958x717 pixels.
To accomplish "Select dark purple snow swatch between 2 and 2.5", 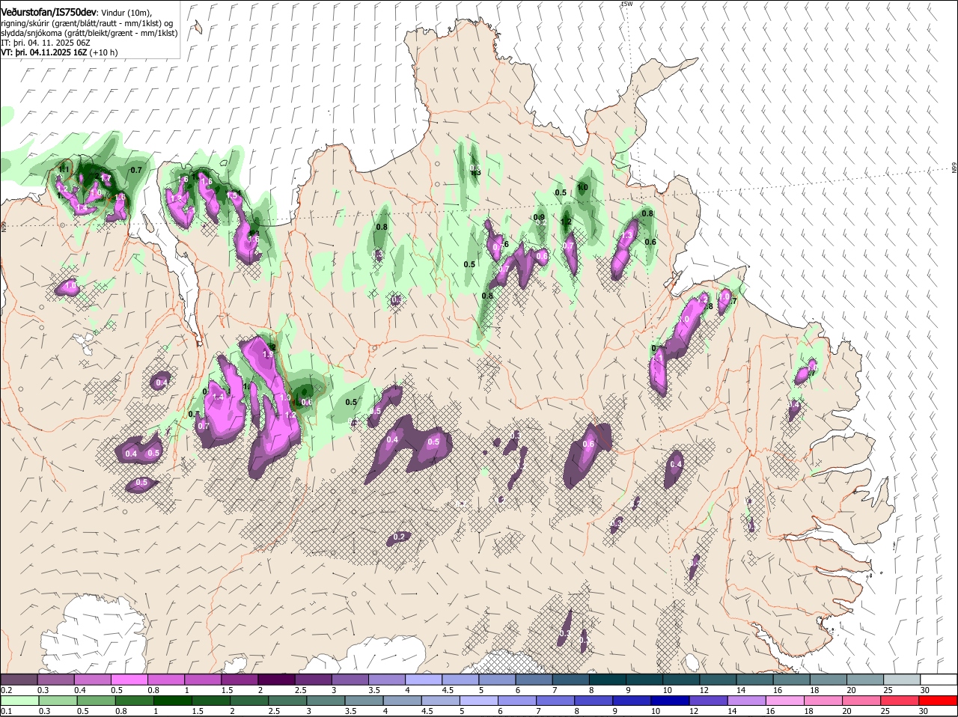I will pyautogui.click(x=276, y=680).
